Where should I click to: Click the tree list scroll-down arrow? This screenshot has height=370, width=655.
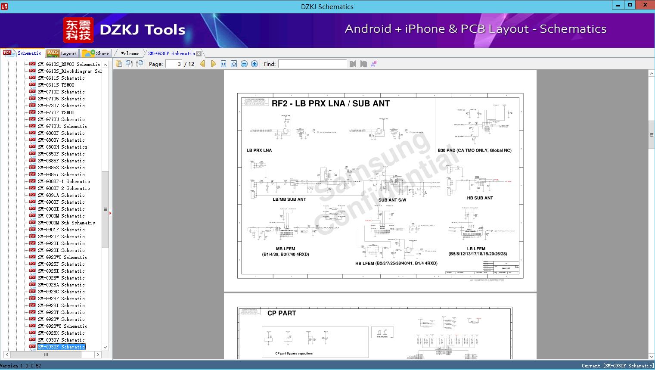pos(105,347)
